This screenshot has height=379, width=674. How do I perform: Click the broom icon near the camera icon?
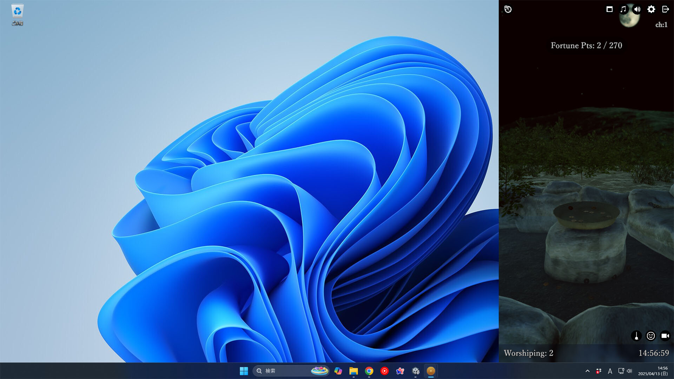tap(636, 336)
